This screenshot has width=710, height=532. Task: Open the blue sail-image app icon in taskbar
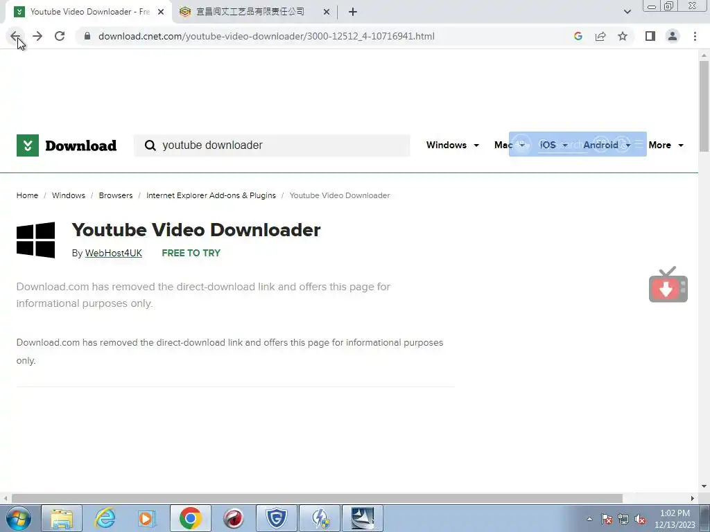[x=363, y=518]
